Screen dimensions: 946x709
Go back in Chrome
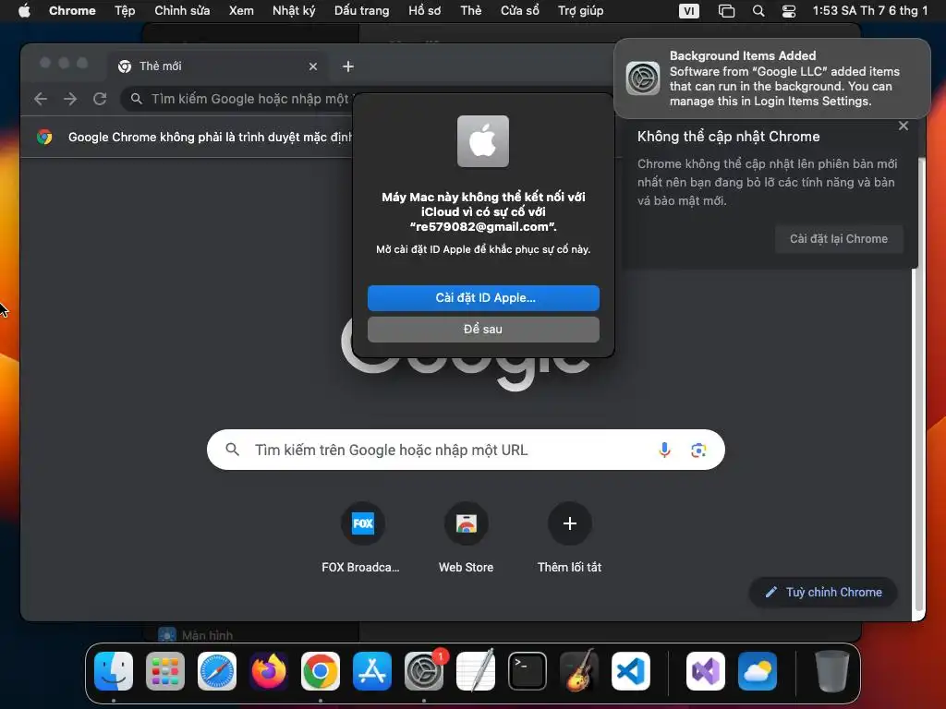(41, 98)
